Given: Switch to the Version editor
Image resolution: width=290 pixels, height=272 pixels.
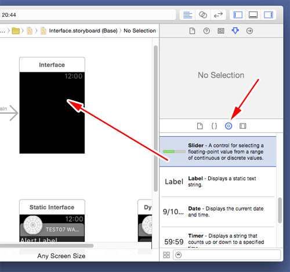Looking at the screenshot, I should tap(218, 15).
